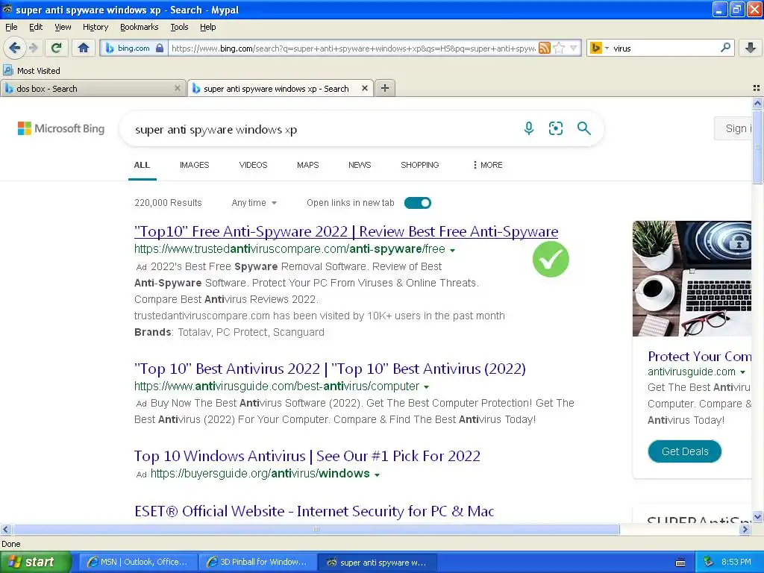Screen dimensions: 764x573
Task: Open the Downloads arrow button
Action: click(751, 48)
